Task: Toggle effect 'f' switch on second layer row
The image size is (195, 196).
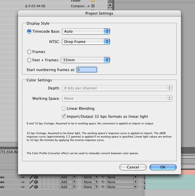Action: (36, 182)
